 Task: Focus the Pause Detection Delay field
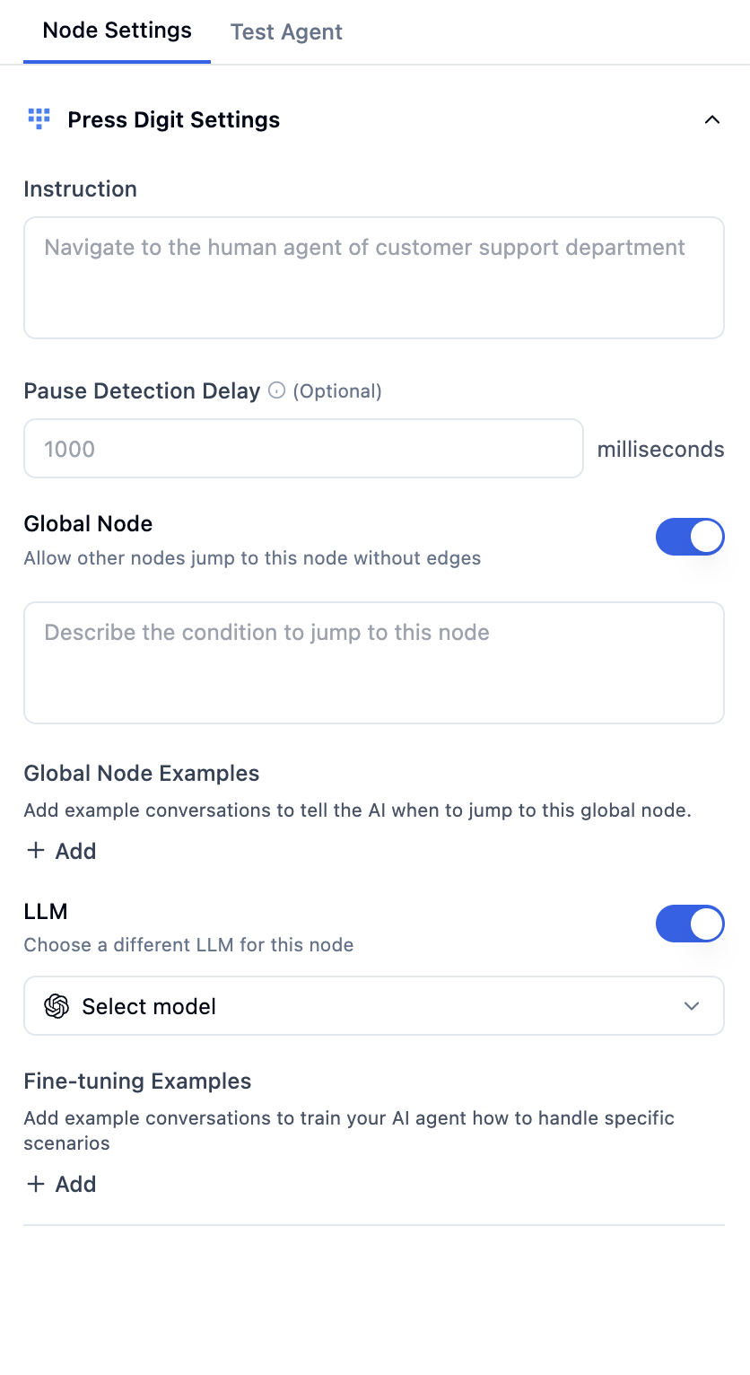pyautogui.click(x=303, y=447)
